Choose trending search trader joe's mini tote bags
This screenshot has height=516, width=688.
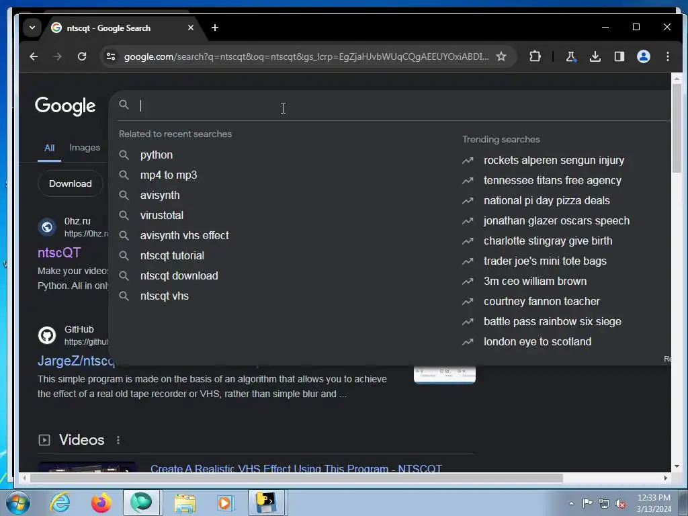pos(545,261)
